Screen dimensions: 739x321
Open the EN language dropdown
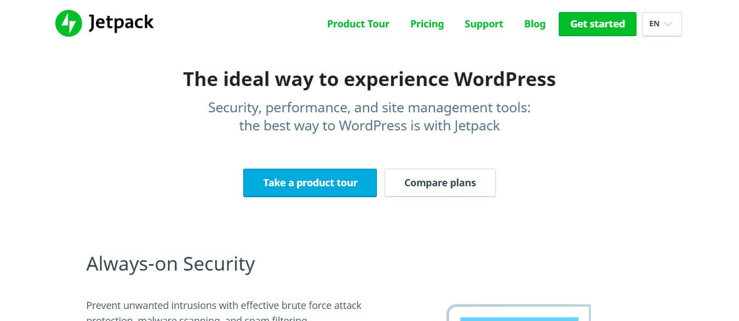click(x=662, y=24)
